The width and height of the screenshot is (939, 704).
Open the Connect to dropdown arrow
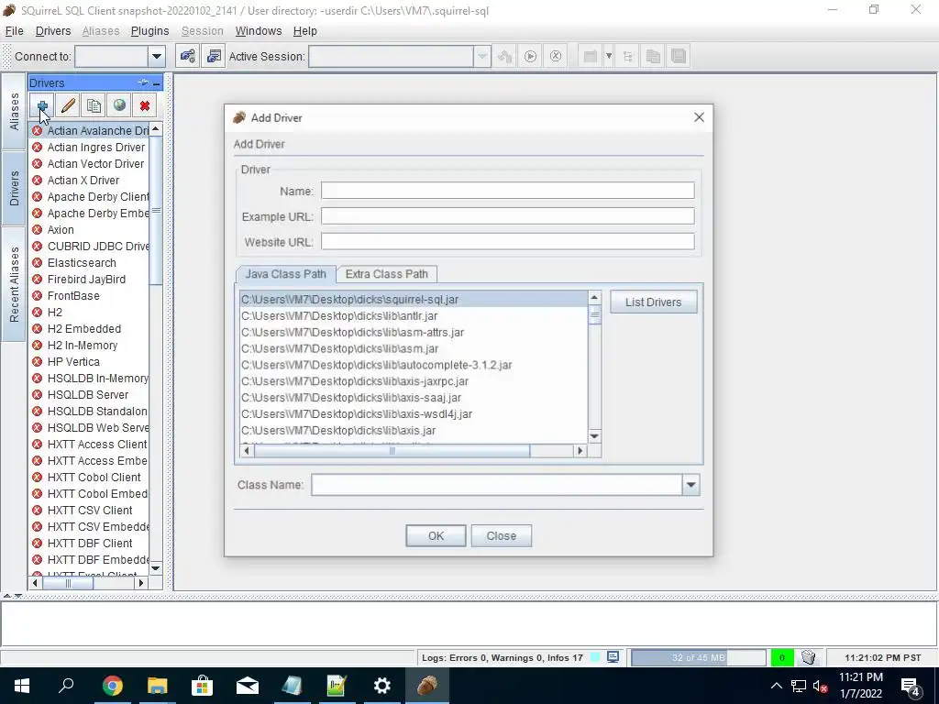coord(156,56)
